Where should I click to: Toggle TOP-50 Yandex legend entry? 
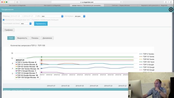point(147,59)
